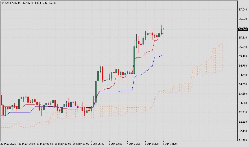
Task: Select the 32.910 price axis label
Action: tap(243, 112)
